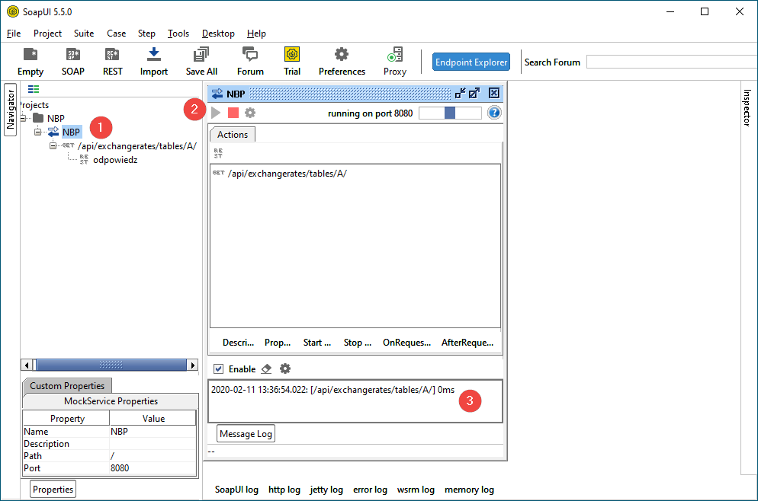Image resolution: width=758 pixels, height=501 pixels.
Task: Open the Desktop menu
Action: [218, 34]
